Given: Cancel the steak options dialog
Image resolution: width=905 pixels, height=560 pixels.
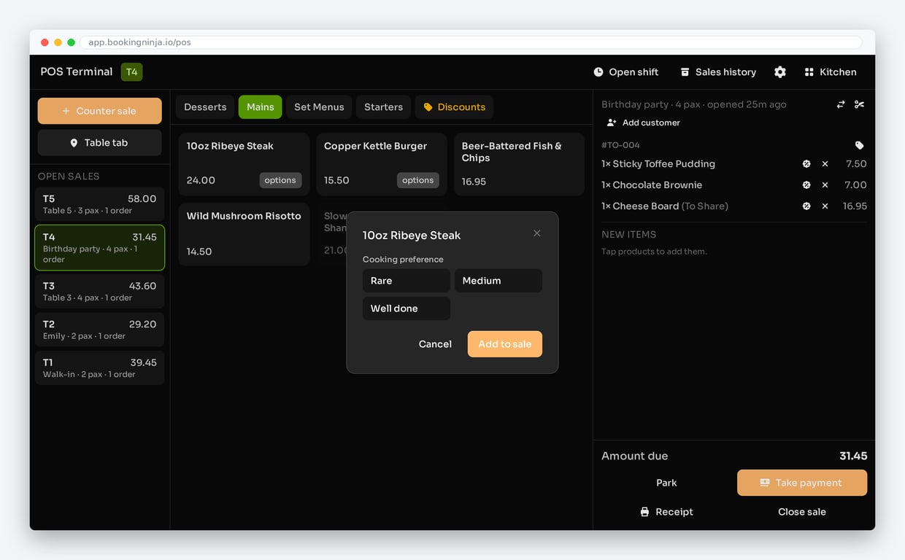Looking at the screenshot, I should point(435,344).
